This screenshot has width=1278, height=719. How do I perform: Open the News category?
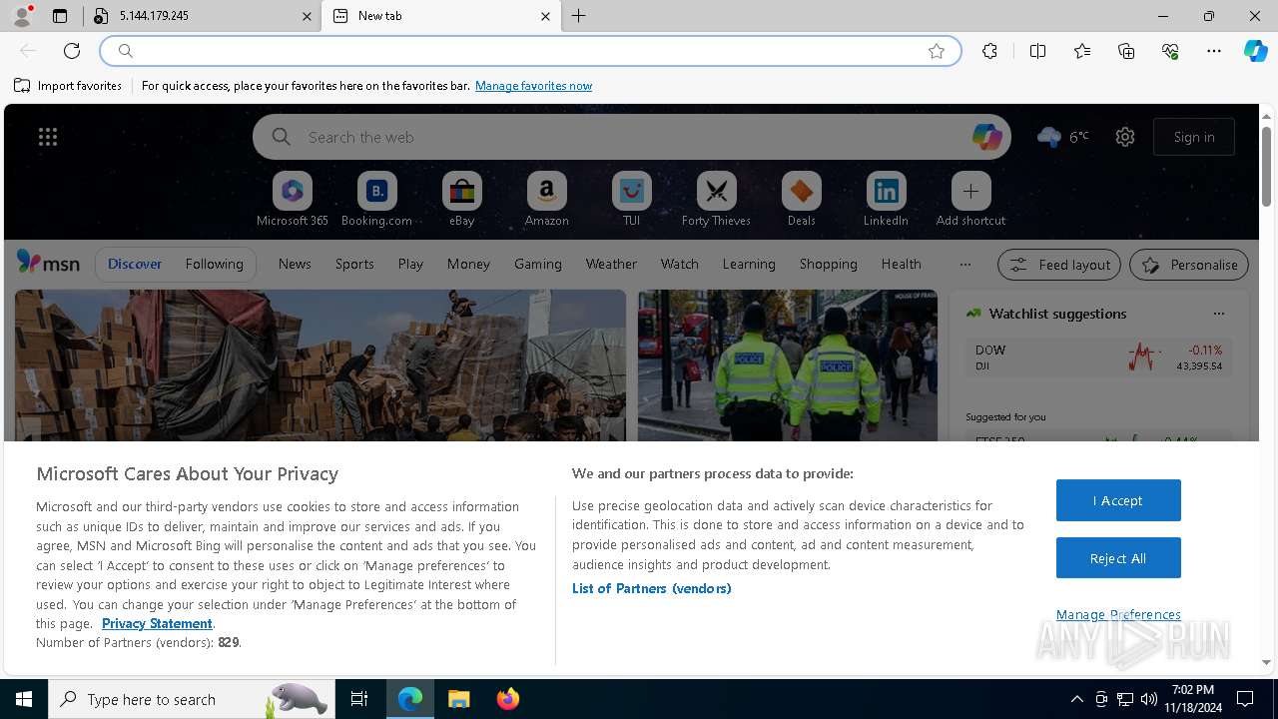coord(295,264)
